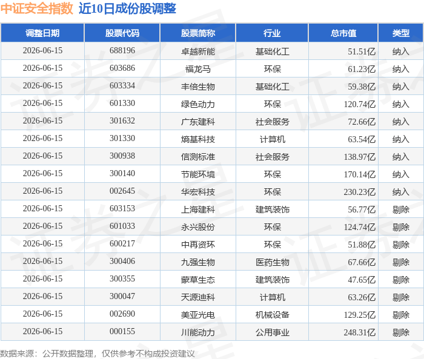424x359 pixels.
Task: Click the 中证安全指数 title text
Action: [x=37, y=8]
